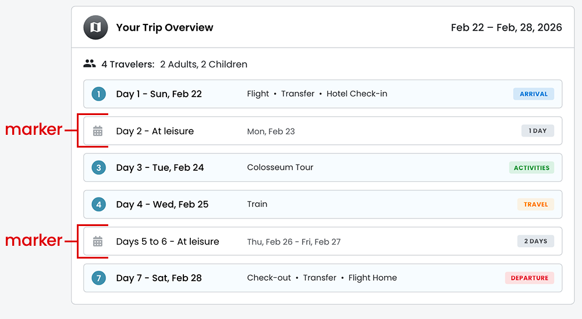Click the calendar icon for Day 2
This screenshot has width=582, height=319.
point(98,131)
